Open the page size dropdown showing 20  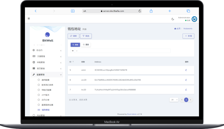click(x=174, y=100)
